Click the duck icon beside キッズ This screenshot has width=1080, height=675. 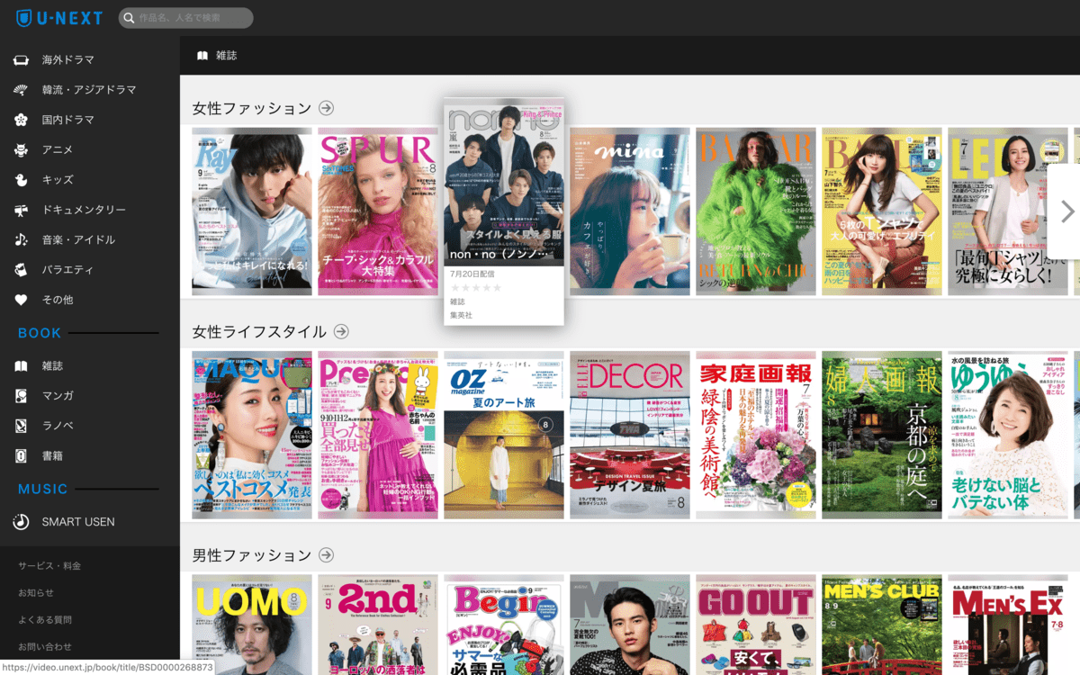point(21,180)
